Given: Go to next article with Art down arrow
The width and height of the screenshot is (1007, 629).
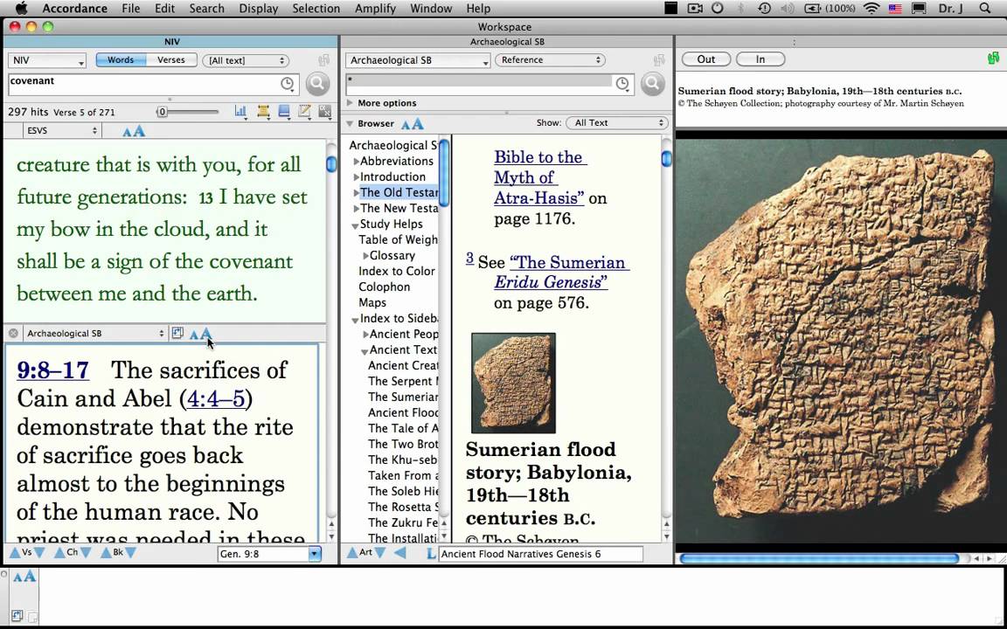Looking at the screenshot, I should click(379, 553).
